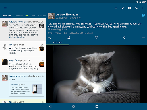Image resolution: width=147 pixels, height=110 pixels.
Task: Open Nyla's cat image thumbnail
Action: tap(42, 49)
